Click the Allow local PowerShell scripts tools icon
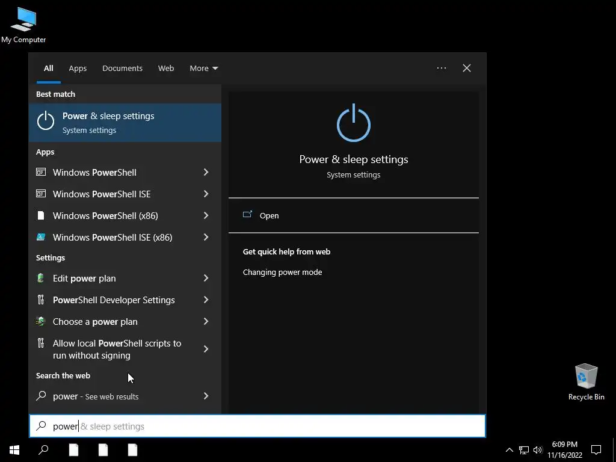 [41, 343]
